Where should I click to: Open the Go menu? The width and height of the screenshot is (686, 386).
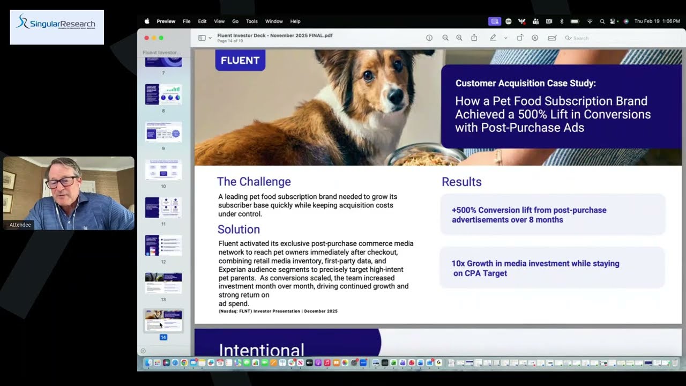pyautogui.click(x=235, y=21)
